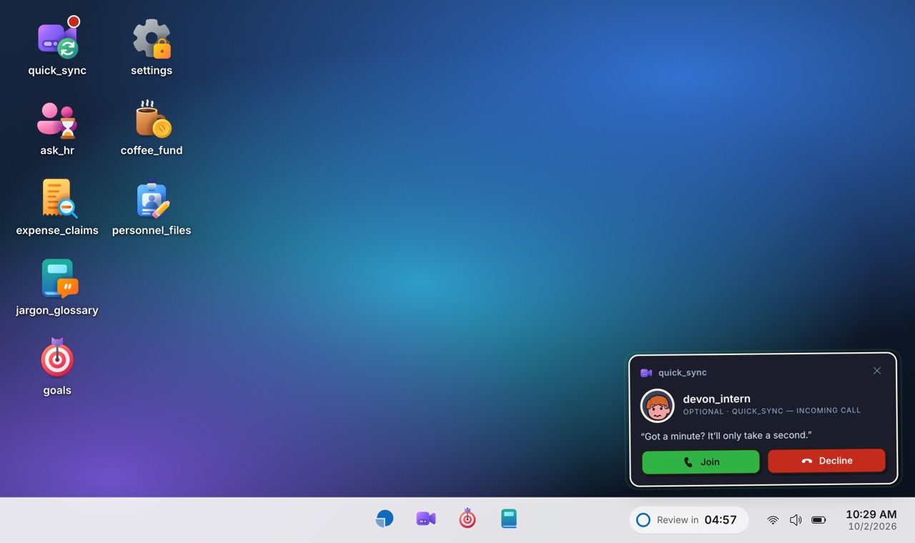Image resolution: width=915 pixels, height=543 pixels.
Task: Click the Review in 04:57 timer pill
Action: click(688, 520)
